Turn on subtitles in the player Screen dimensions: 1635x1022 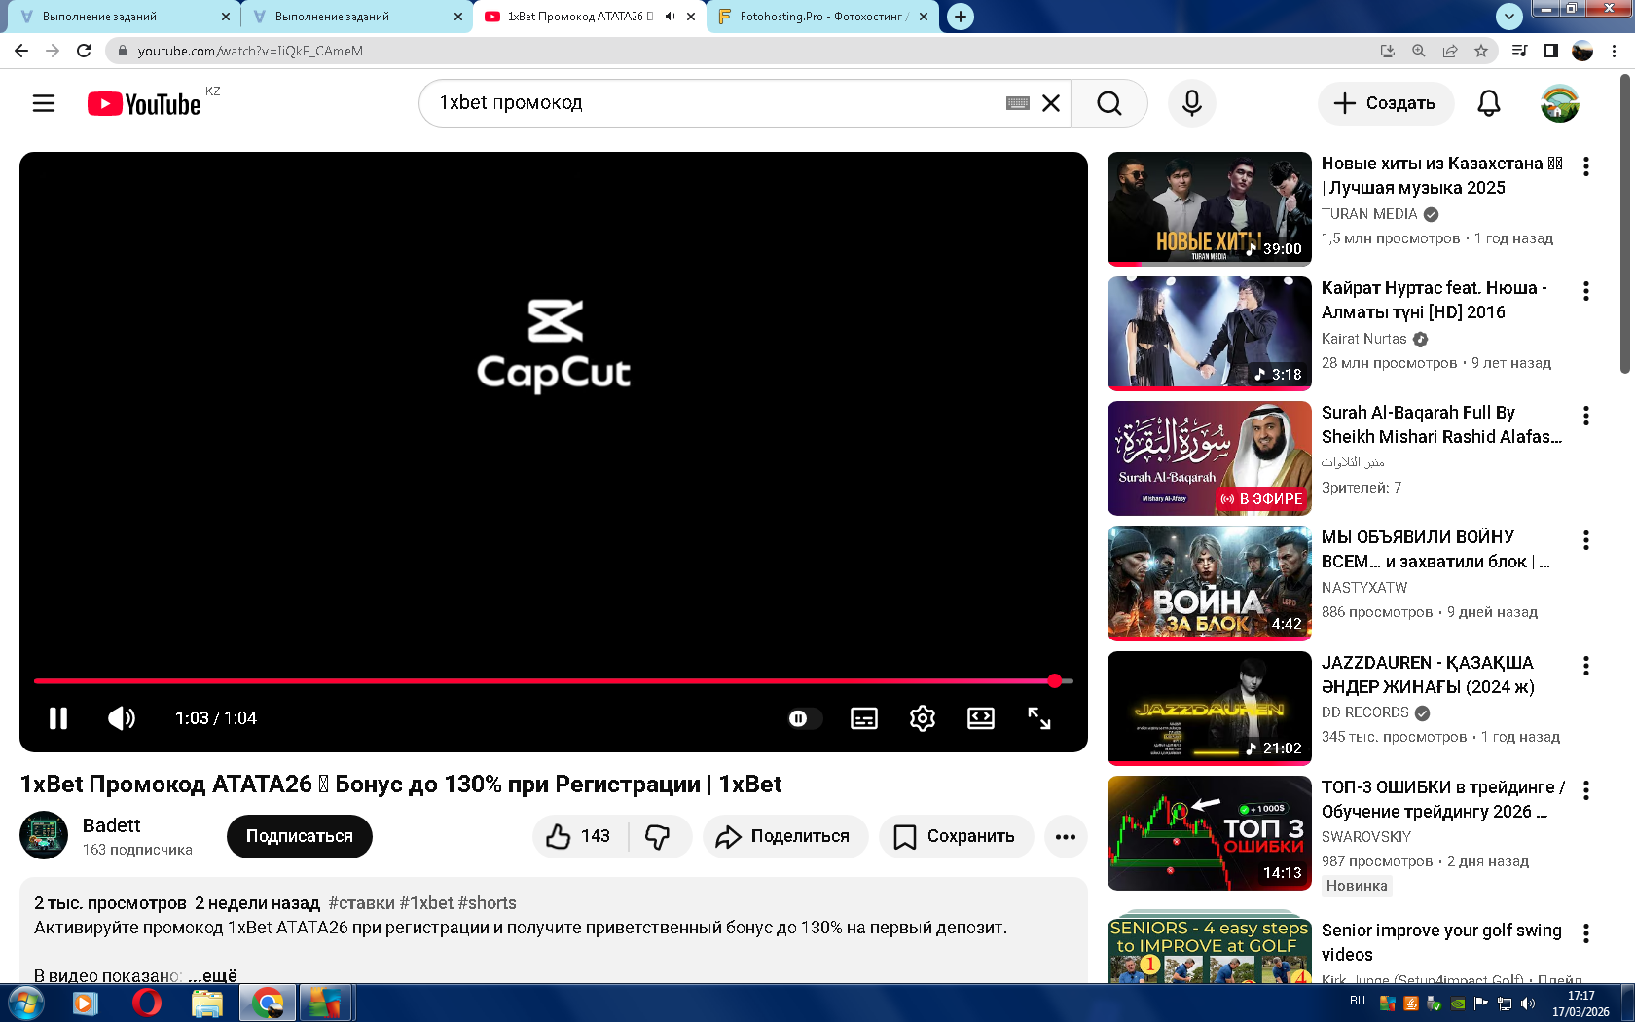(864, 718)
